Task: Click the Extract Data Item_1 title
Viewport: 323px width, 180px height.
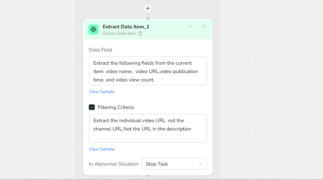Action: click(x=126, y=27)
